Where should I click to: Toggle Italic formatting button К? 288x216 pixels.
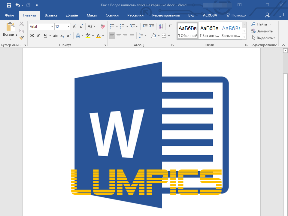coord(38,36)
